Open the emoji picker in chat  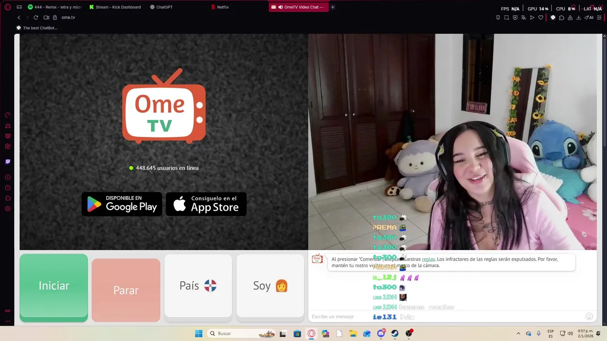click(589, 316)
